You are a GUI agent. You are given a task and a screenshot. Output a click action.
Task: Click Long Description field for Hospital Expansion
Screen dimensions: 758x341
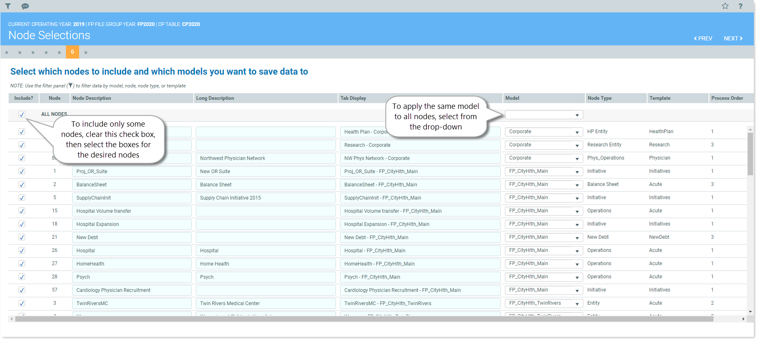point(265,224)
